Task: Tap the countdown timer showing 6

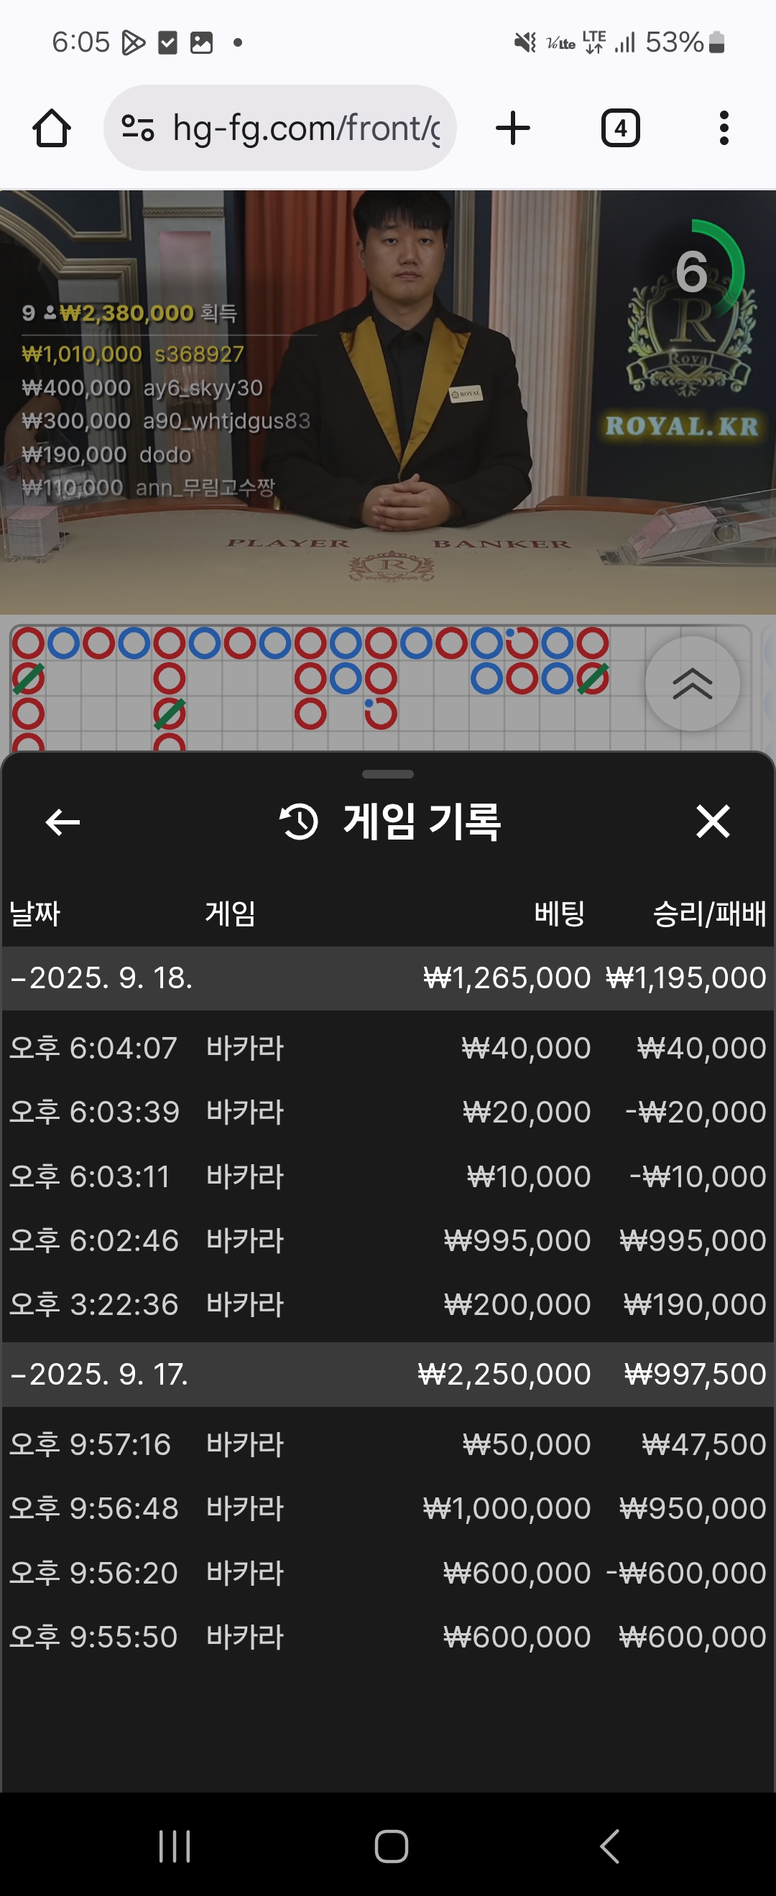Action: click(x=692, y=272)
